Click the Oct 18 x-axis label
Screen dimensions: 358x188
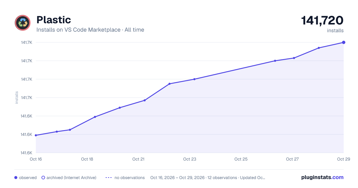87,159
